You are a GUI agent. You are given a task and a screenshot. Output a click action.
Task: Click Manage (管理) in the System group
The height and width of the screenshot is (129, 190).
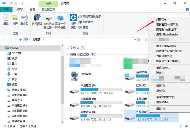[x=83, y=27]
